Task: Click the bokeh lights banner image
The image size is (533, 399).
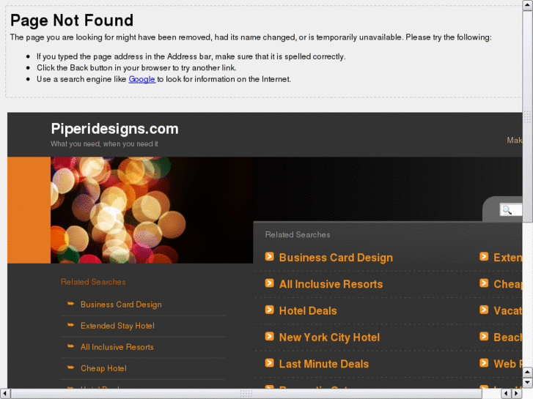Action: (152, 210)
